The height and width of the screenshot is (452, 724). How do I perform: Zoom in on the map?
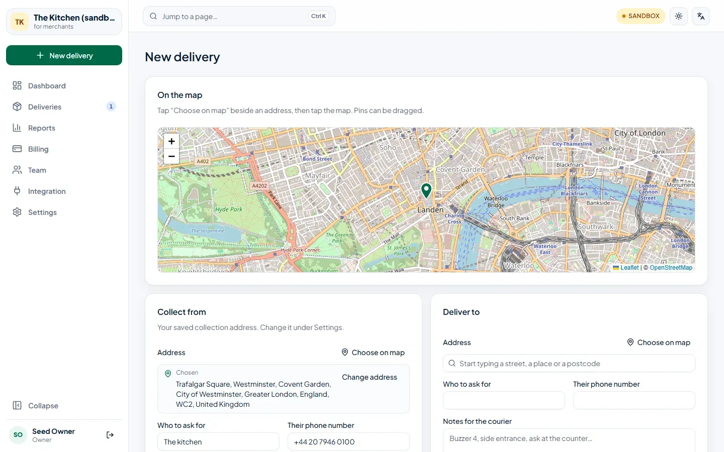pyautogui.click(x=171, y=141)
